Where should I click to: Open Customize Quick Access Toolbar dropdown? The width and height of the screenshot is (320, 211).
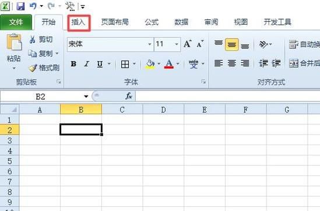pyautogui.click(x=83, y=7)
